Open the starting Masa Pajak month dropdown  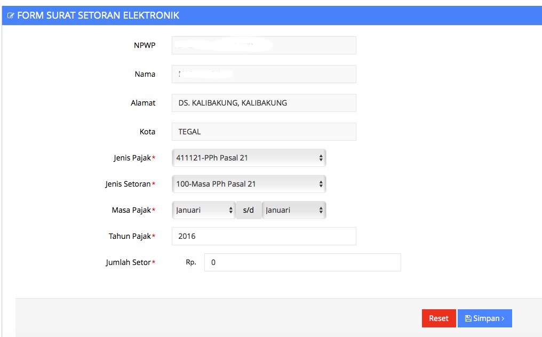[203, 210]
